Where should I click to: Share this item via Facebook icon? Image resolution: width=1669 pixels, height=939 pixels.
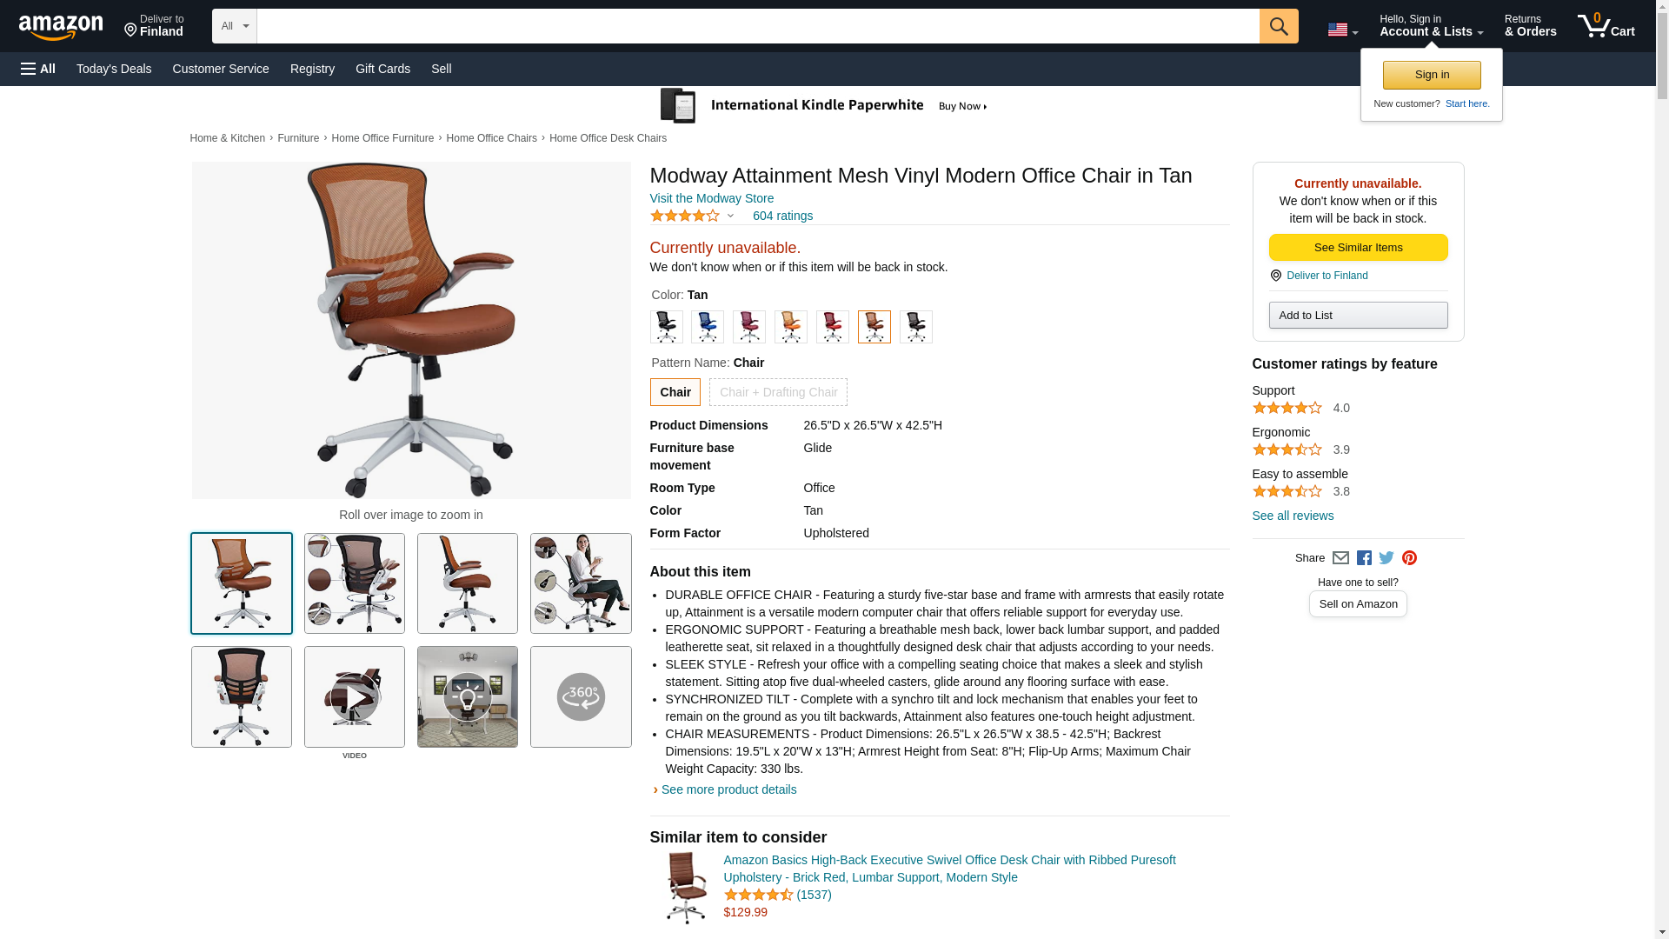tap(1363, 558)
